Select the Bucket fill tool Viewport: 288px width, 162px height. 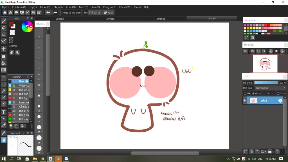coord(3,63)
